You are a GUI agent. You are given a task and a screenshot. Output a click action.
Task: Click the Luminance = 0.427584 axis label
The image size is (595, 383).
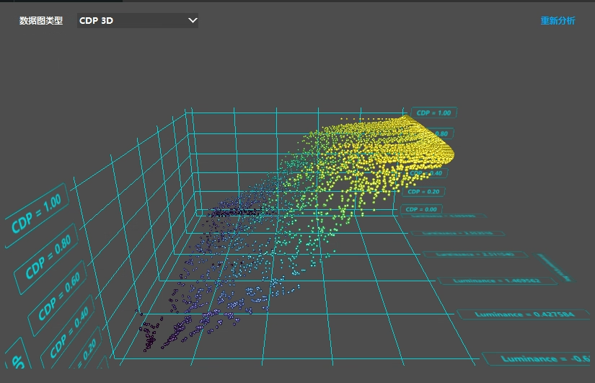coord(503,314)
